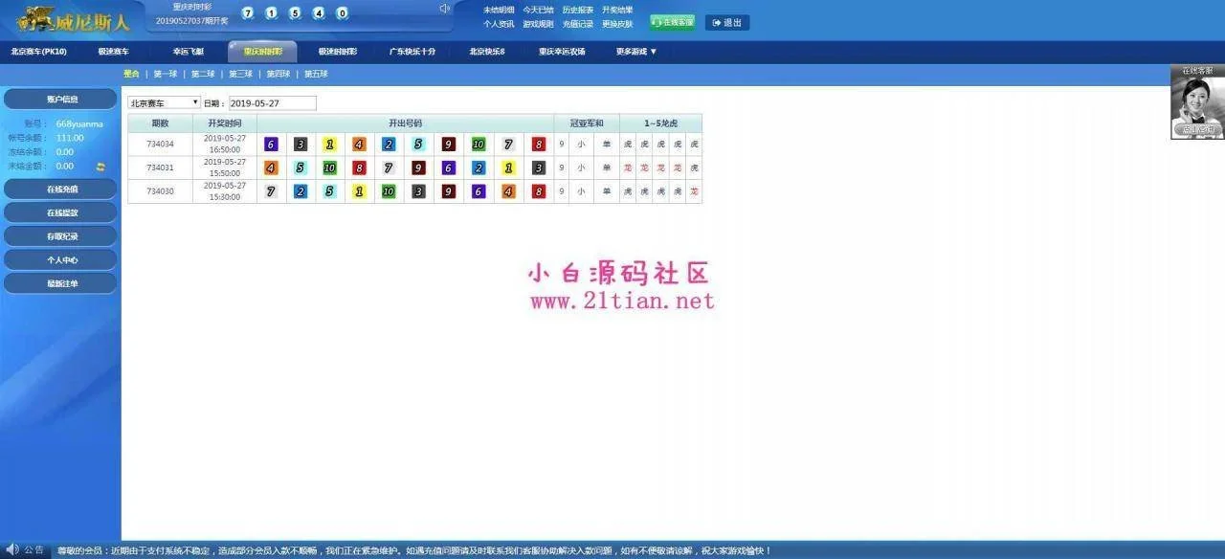This screenshot has height=559, width=1225.
Task: Click the balance refresh icon in sidebar
Action: [100, 167]
